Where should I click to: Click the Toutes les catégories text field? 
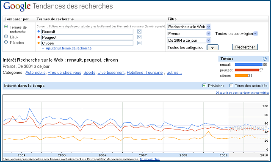[x=187, y=48]
